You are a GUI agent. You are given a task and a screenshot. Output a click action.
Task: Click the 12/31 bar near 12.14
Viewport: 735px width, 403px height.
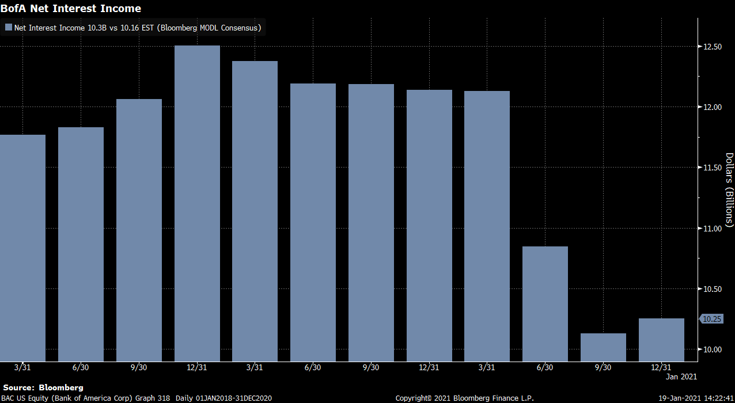[429, 226]
